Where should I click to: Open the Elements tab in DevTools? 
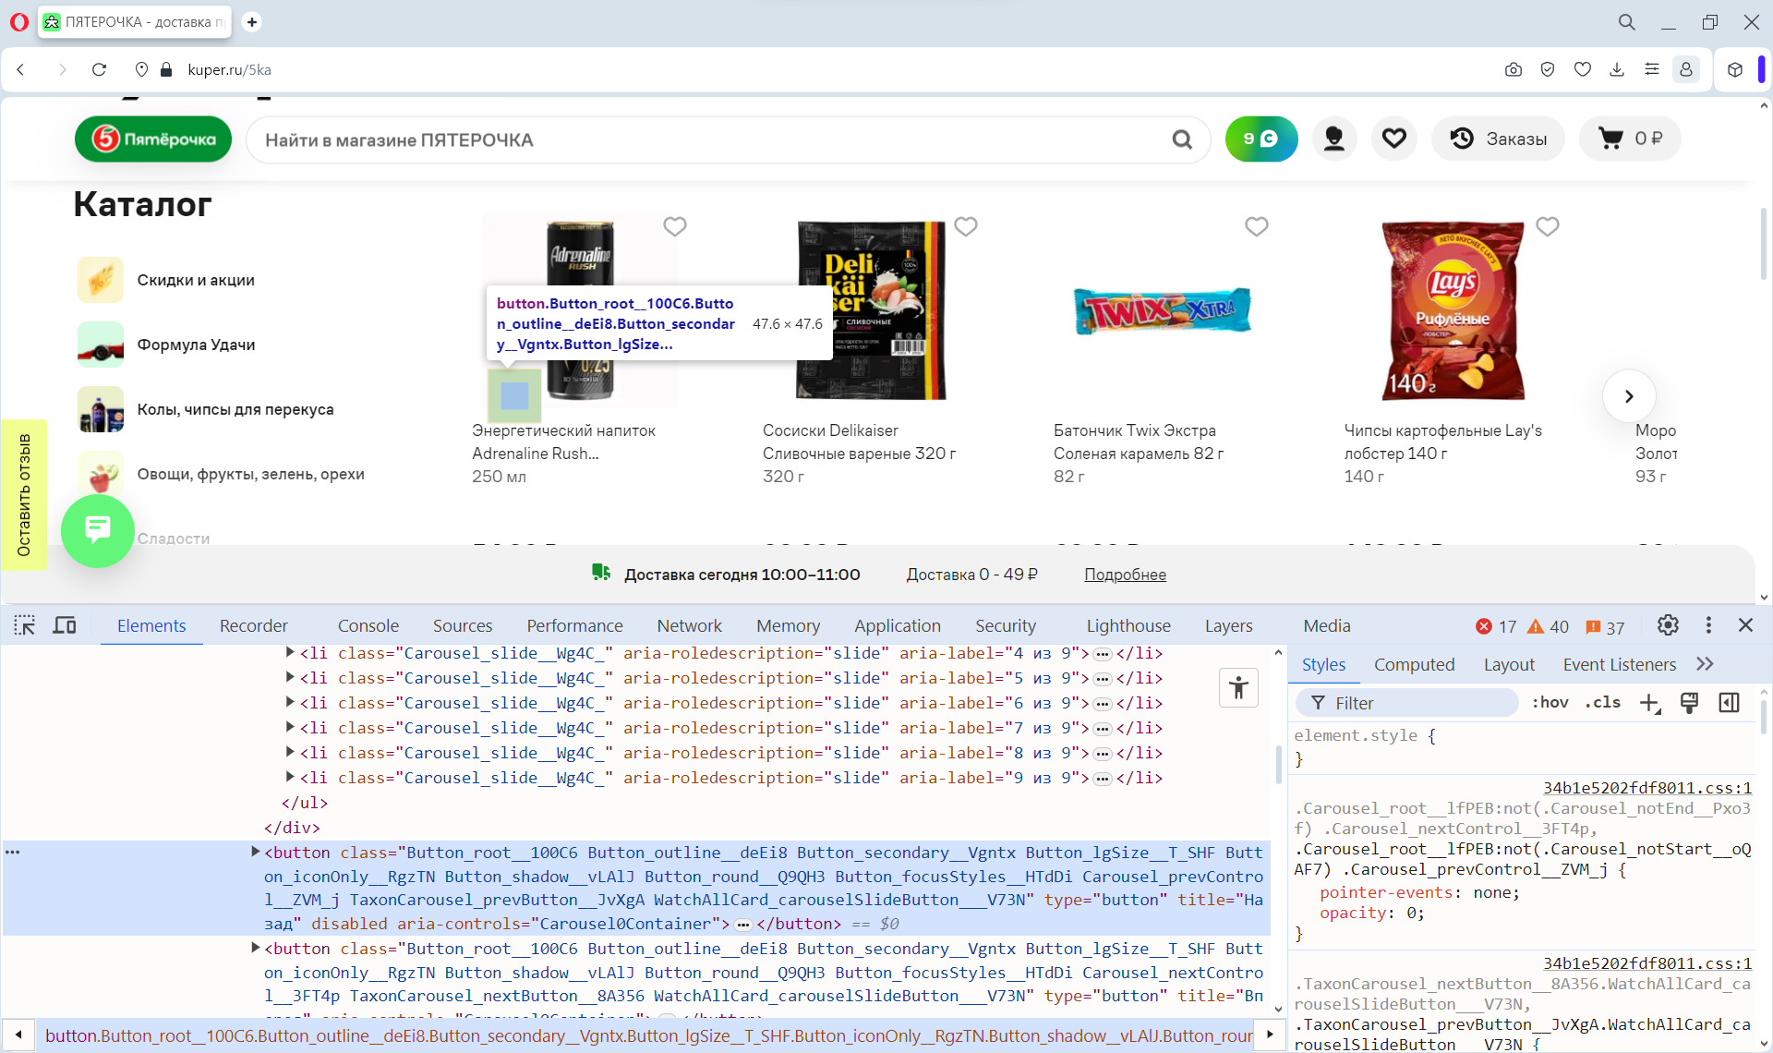click(x=151, y=625)
